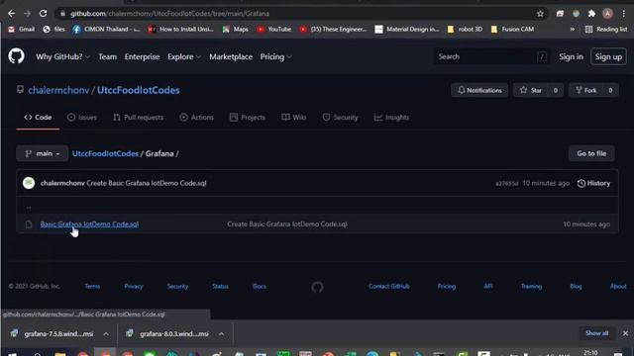Open Reading list
This screenshot has height=356, width=634.
coord(606,29)
